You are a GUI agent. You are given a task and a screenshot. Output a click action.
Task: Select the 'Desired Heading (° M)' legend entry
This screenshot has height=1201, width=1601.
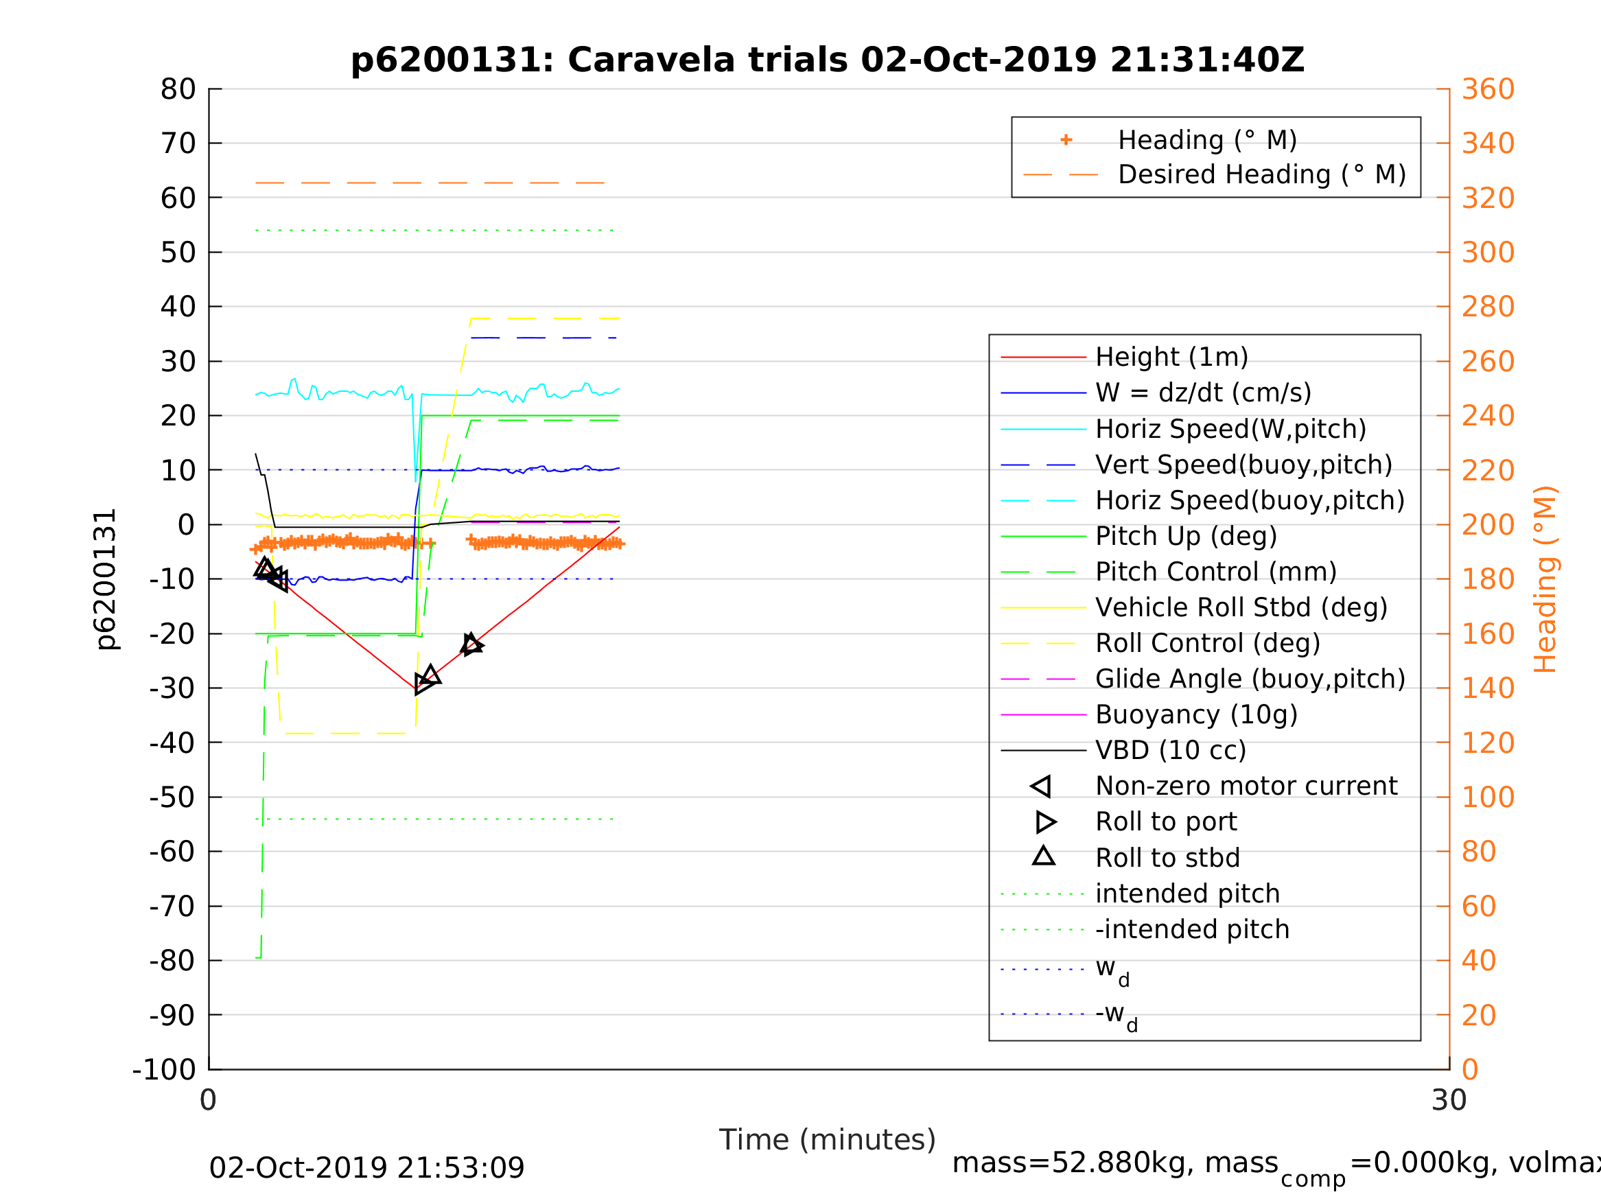1261,174
